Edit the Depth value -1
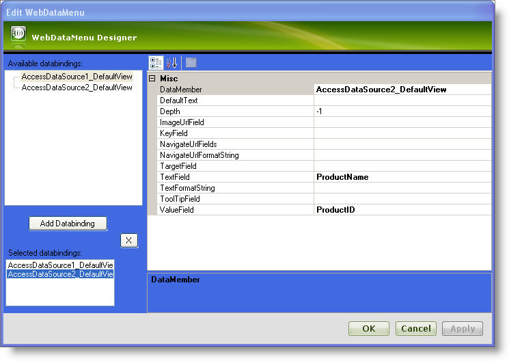The width and height of the screenshot is (509, 361). tap(402, 111)
